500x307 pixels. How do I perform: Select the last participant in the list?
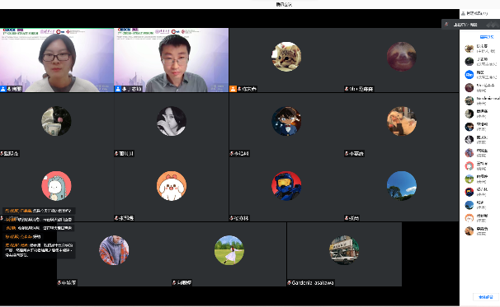[x=480, y=231]
